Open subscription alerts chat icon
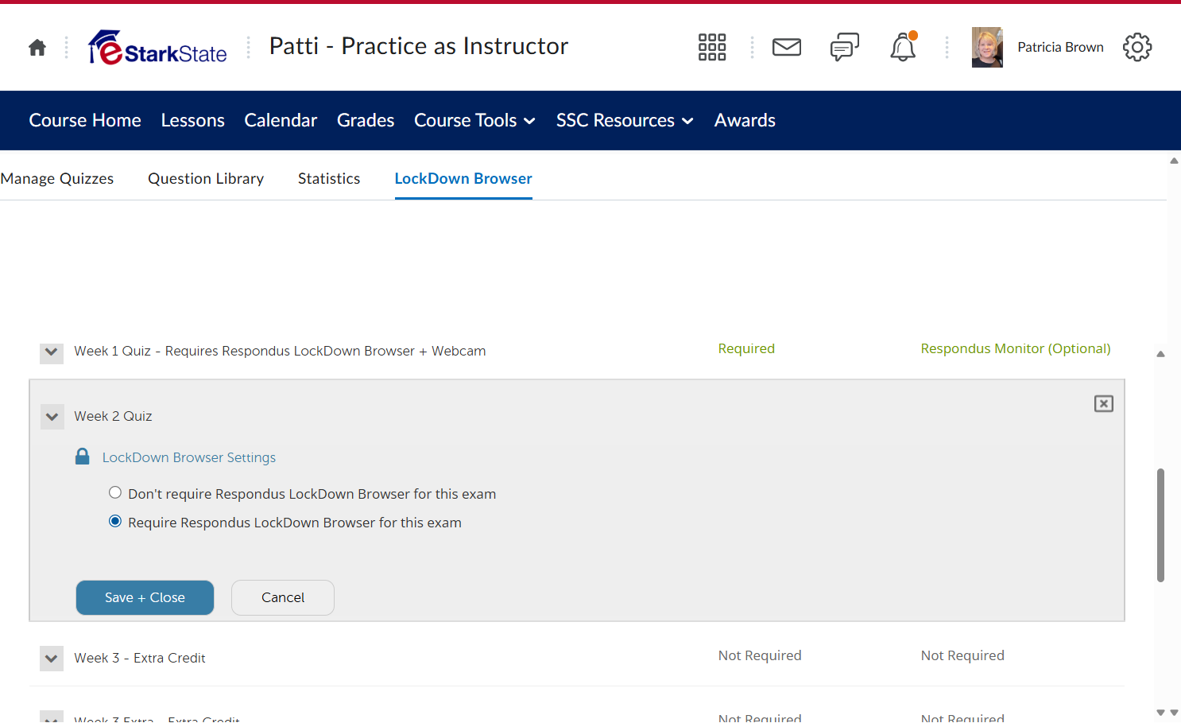This screenshot has height=723, width=1181. [x=845, y=48]
